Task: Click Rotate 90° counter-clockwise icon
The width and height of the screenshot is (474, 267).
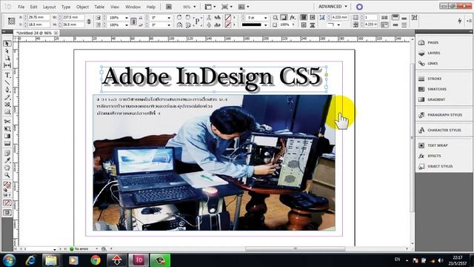Action: [x=187, y=18]
